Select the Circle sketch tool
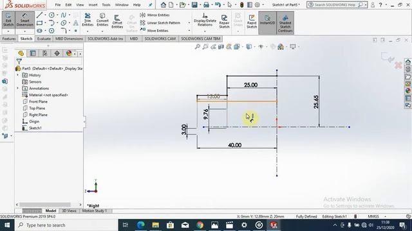 tap(51, 15)
